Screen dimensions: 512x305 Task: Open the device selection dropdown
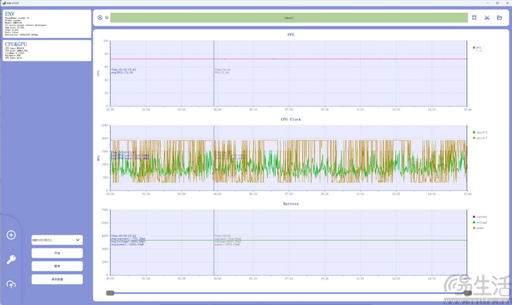[x=57, y=240]
